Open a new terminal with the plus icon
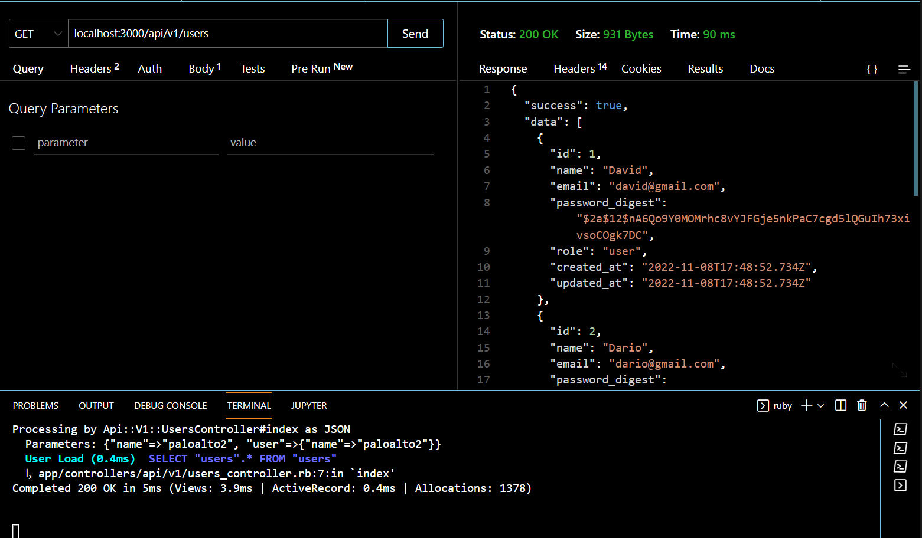922x538 pixels. pyautogui.click(x=806, y=405)
